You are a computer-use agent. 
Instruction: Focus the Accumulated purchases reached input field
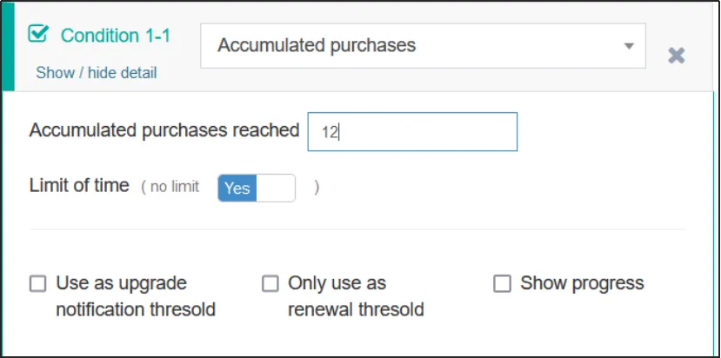tap(412, 131)
